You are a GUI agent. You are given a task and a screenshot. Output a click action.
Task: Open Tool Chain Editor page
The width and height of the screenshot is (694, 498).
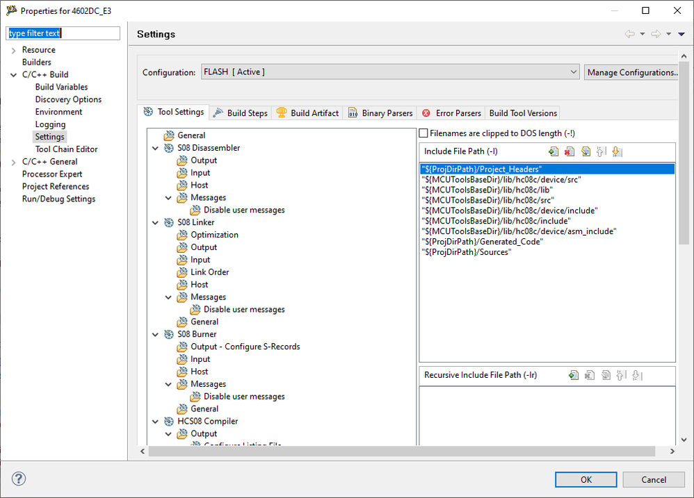coord(66,149)
